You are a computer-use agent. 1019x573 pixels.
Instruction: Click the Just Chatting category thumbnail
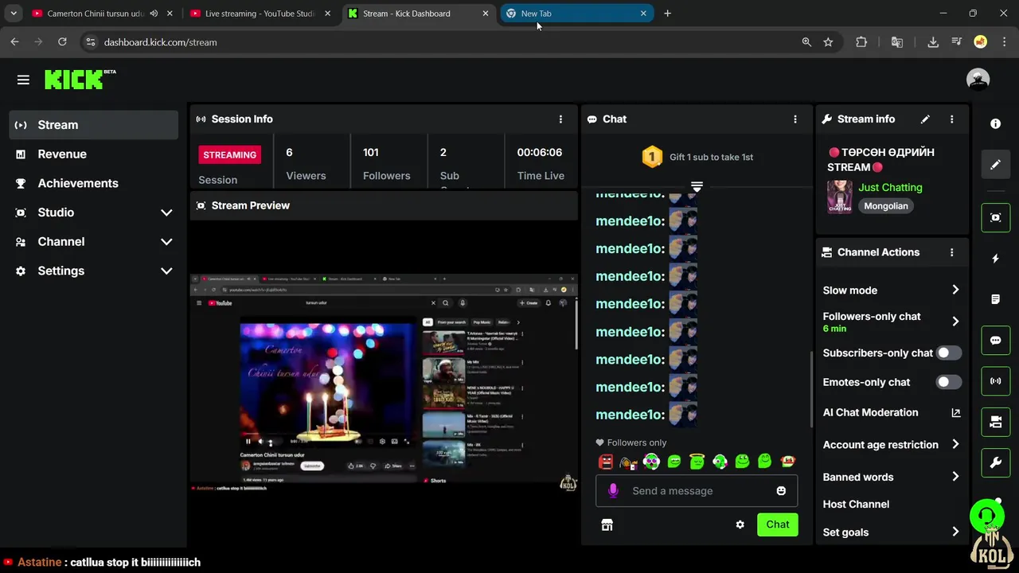[x=840, y=197]
